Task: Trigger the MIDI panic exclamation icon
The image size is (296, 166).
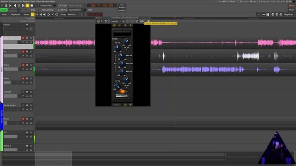Action: coord(2,6)
